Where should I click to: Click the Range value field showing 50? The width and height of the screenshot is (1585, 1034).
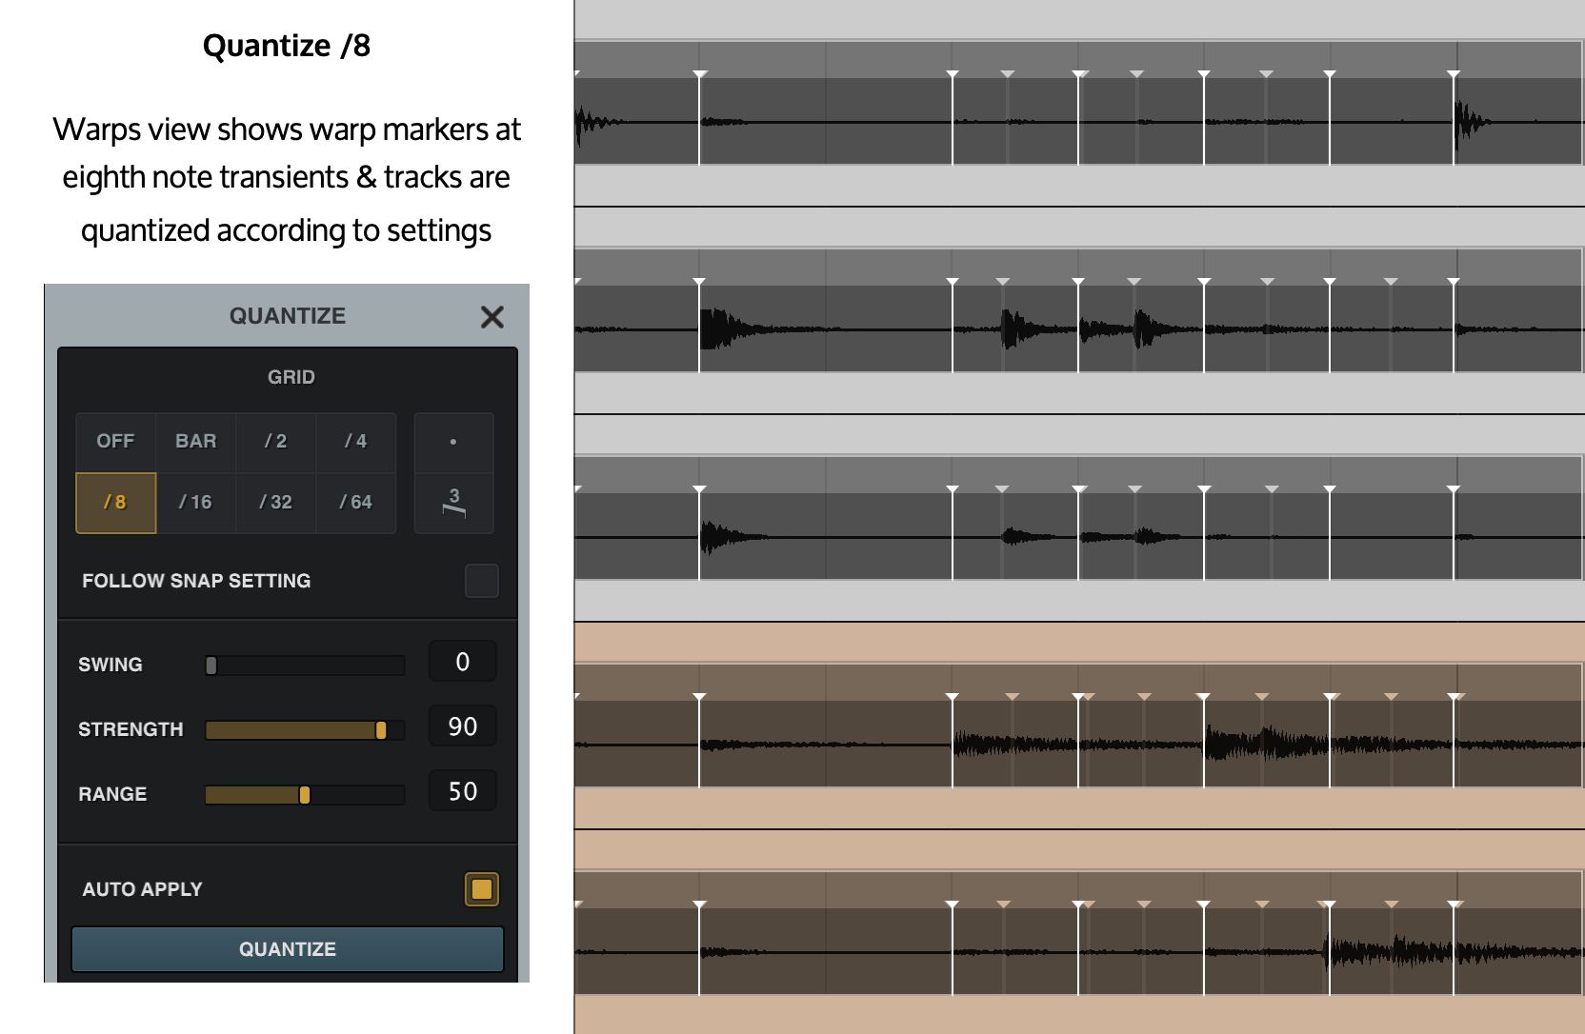pos(463,791)
